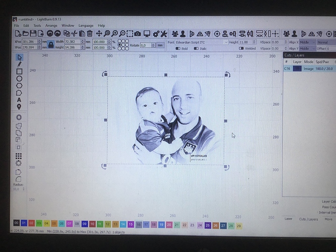Click the Zoom out magnifier icon
336x252 pixels.
[x=122, y=34]
